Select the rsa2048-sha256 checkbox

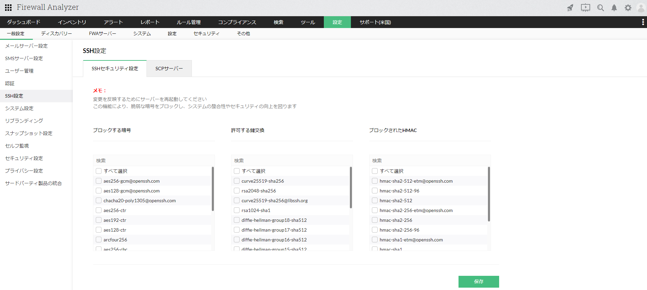click(x=237, y=191)
